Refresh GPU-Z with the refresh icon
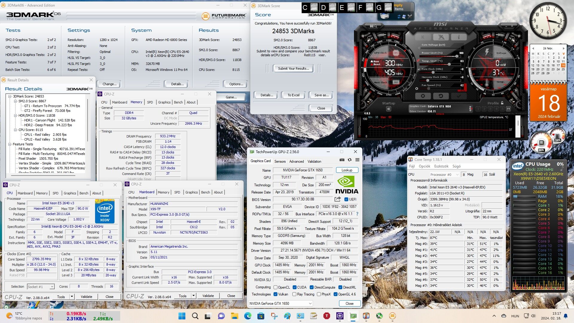This screenshot has width=574, height=323. click(349, 160)
